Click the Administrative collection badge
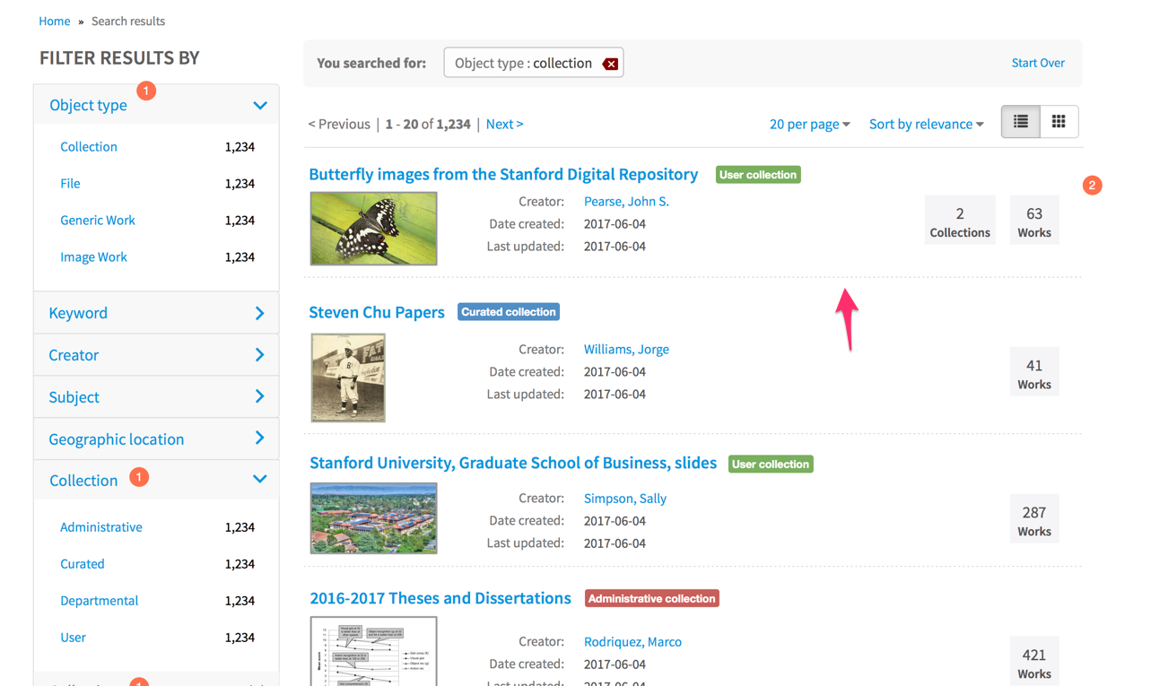 click(x=652, y=598)
